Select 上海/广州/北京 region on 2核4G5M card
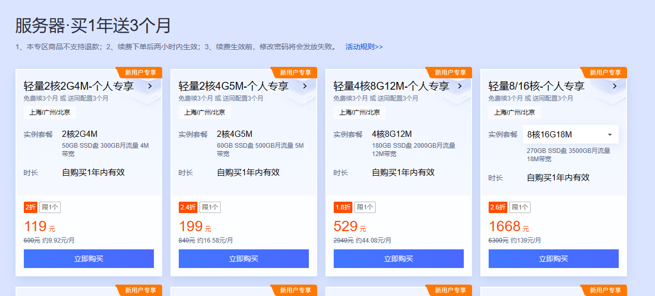Image resolution: width=655 pixels, height=296 pixels. click(205, 112)
